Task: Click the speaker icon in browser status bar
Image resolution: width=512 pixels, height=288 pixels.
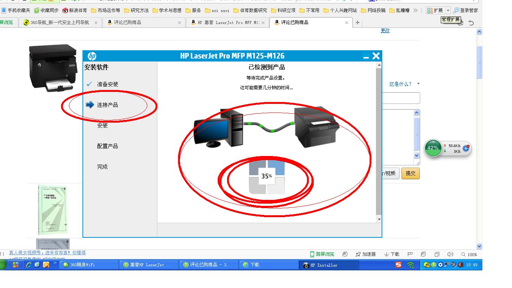Action: tap(450, 254)
